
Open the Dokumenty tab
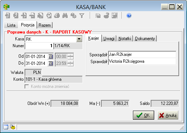tap(145, 39)
